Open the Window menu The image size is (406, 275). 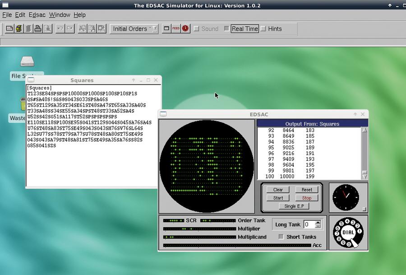pos(60,15)
